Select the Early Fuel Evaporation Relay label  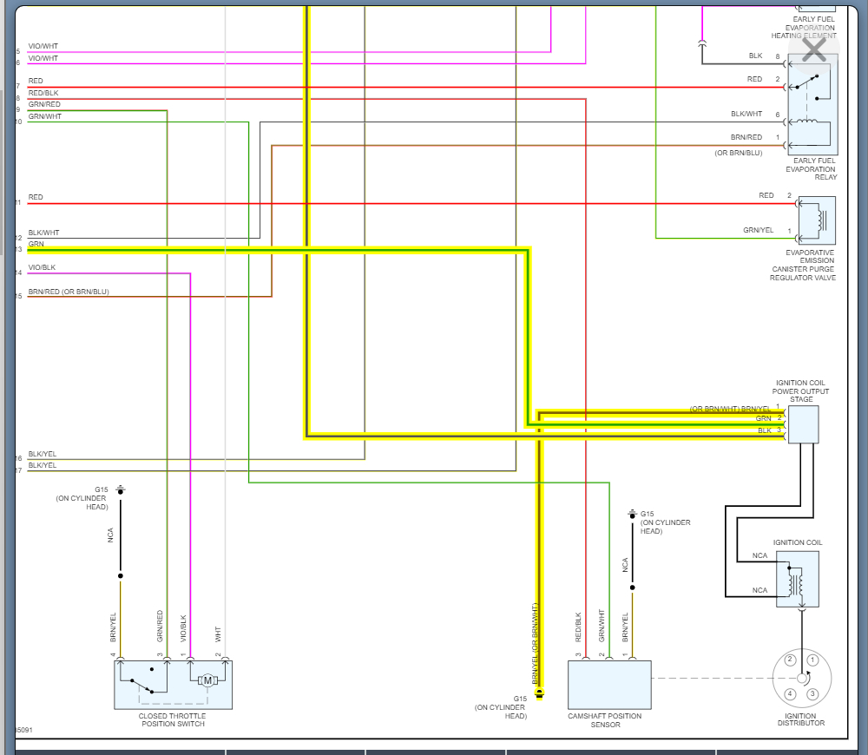pos(812,169)
